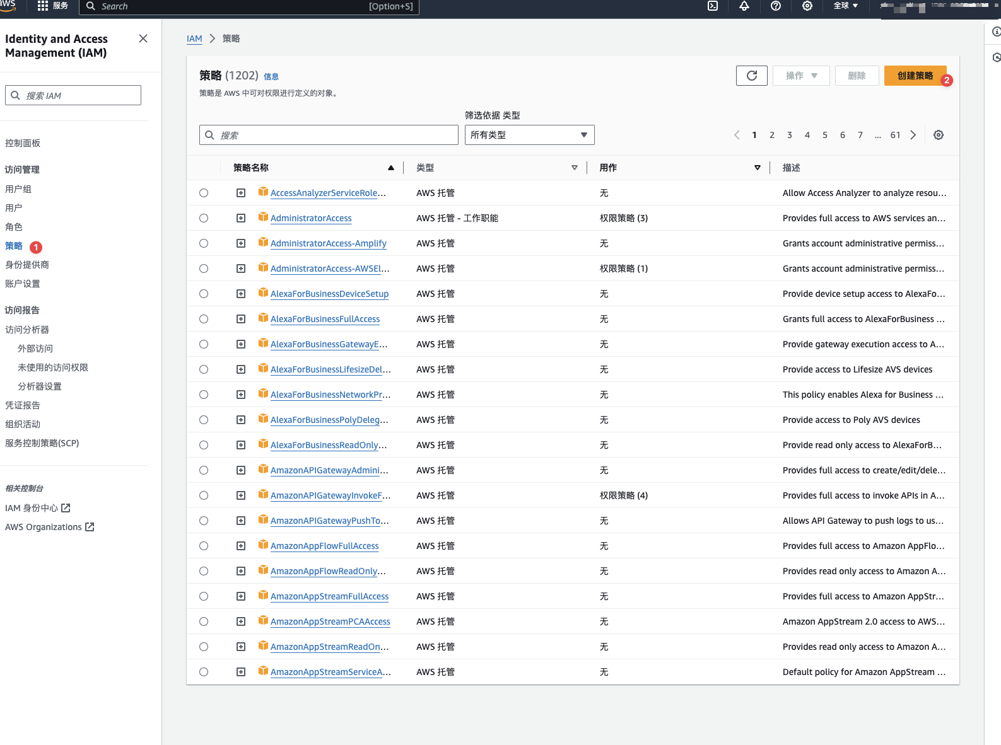Open 服务控制策略(SCP) in sidebar
The image size is (1001, 745).
[x=42, y=443]
